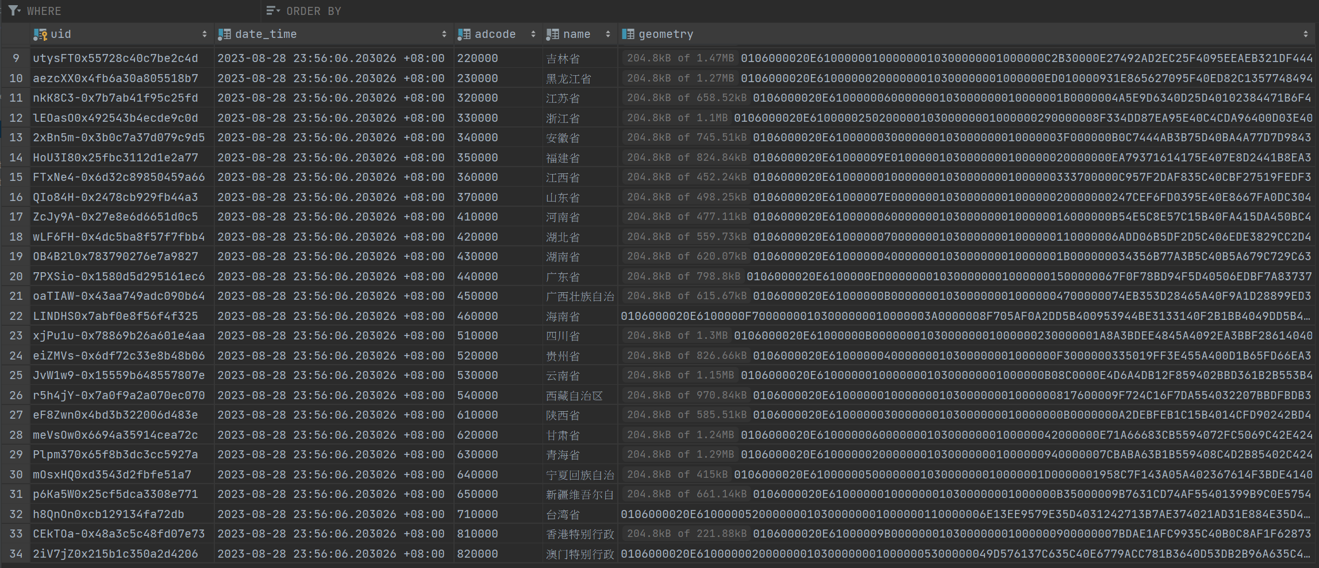Click name cell 海南省
This screenshot has height=568, width=1319.
click(x=580, y=316)
